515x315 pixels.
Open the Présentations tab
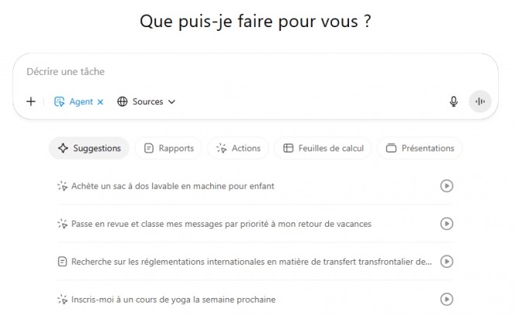pos(420,148)
